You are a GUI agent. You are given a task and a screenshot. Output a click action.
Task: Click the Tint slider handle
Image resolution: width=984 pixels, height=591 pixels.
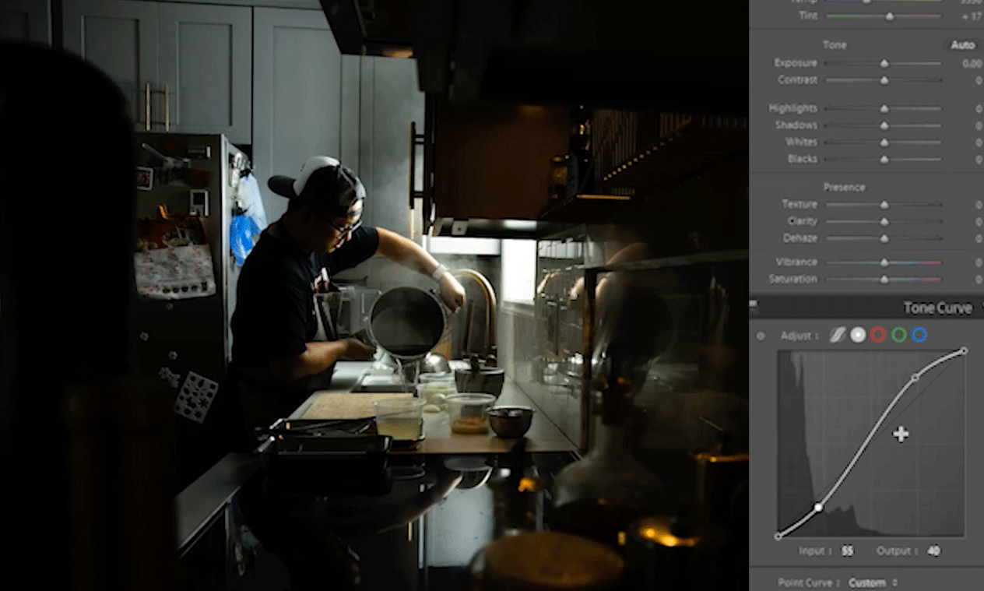pyautogui.click(x=889, y=16)
